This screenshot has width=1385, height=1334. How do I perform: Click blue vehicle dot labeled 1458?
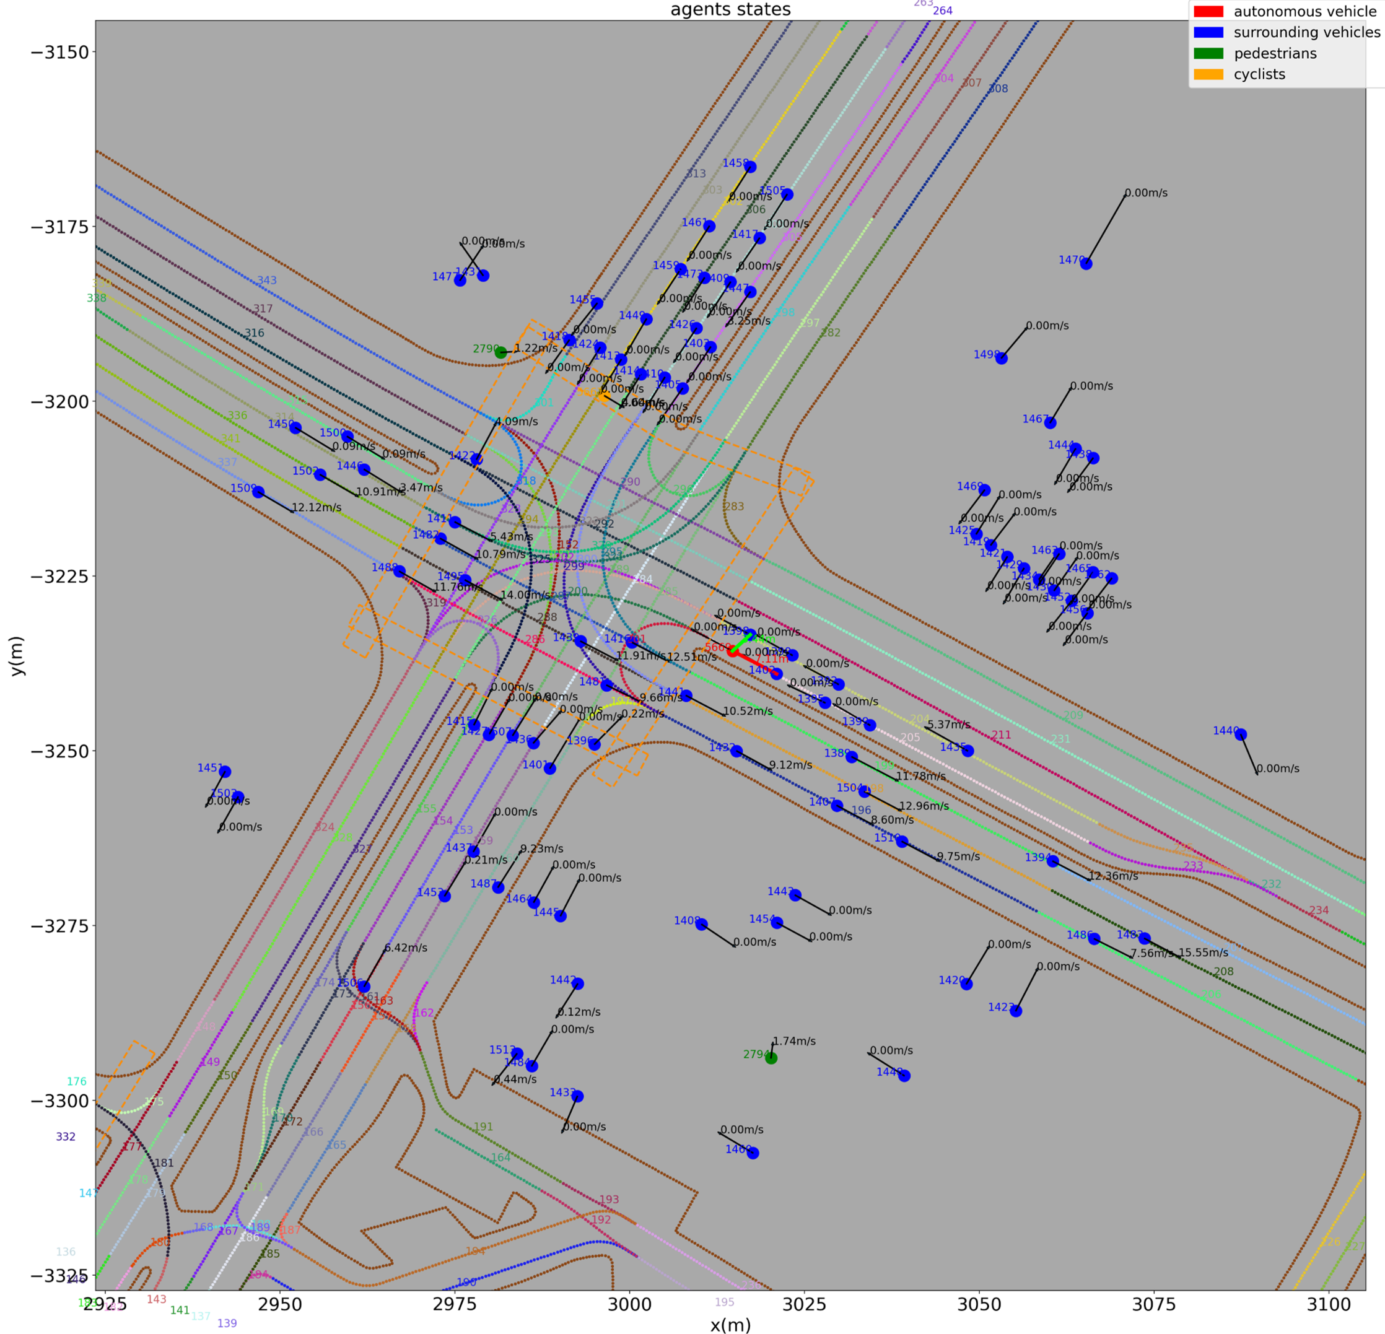coord(751,167)
